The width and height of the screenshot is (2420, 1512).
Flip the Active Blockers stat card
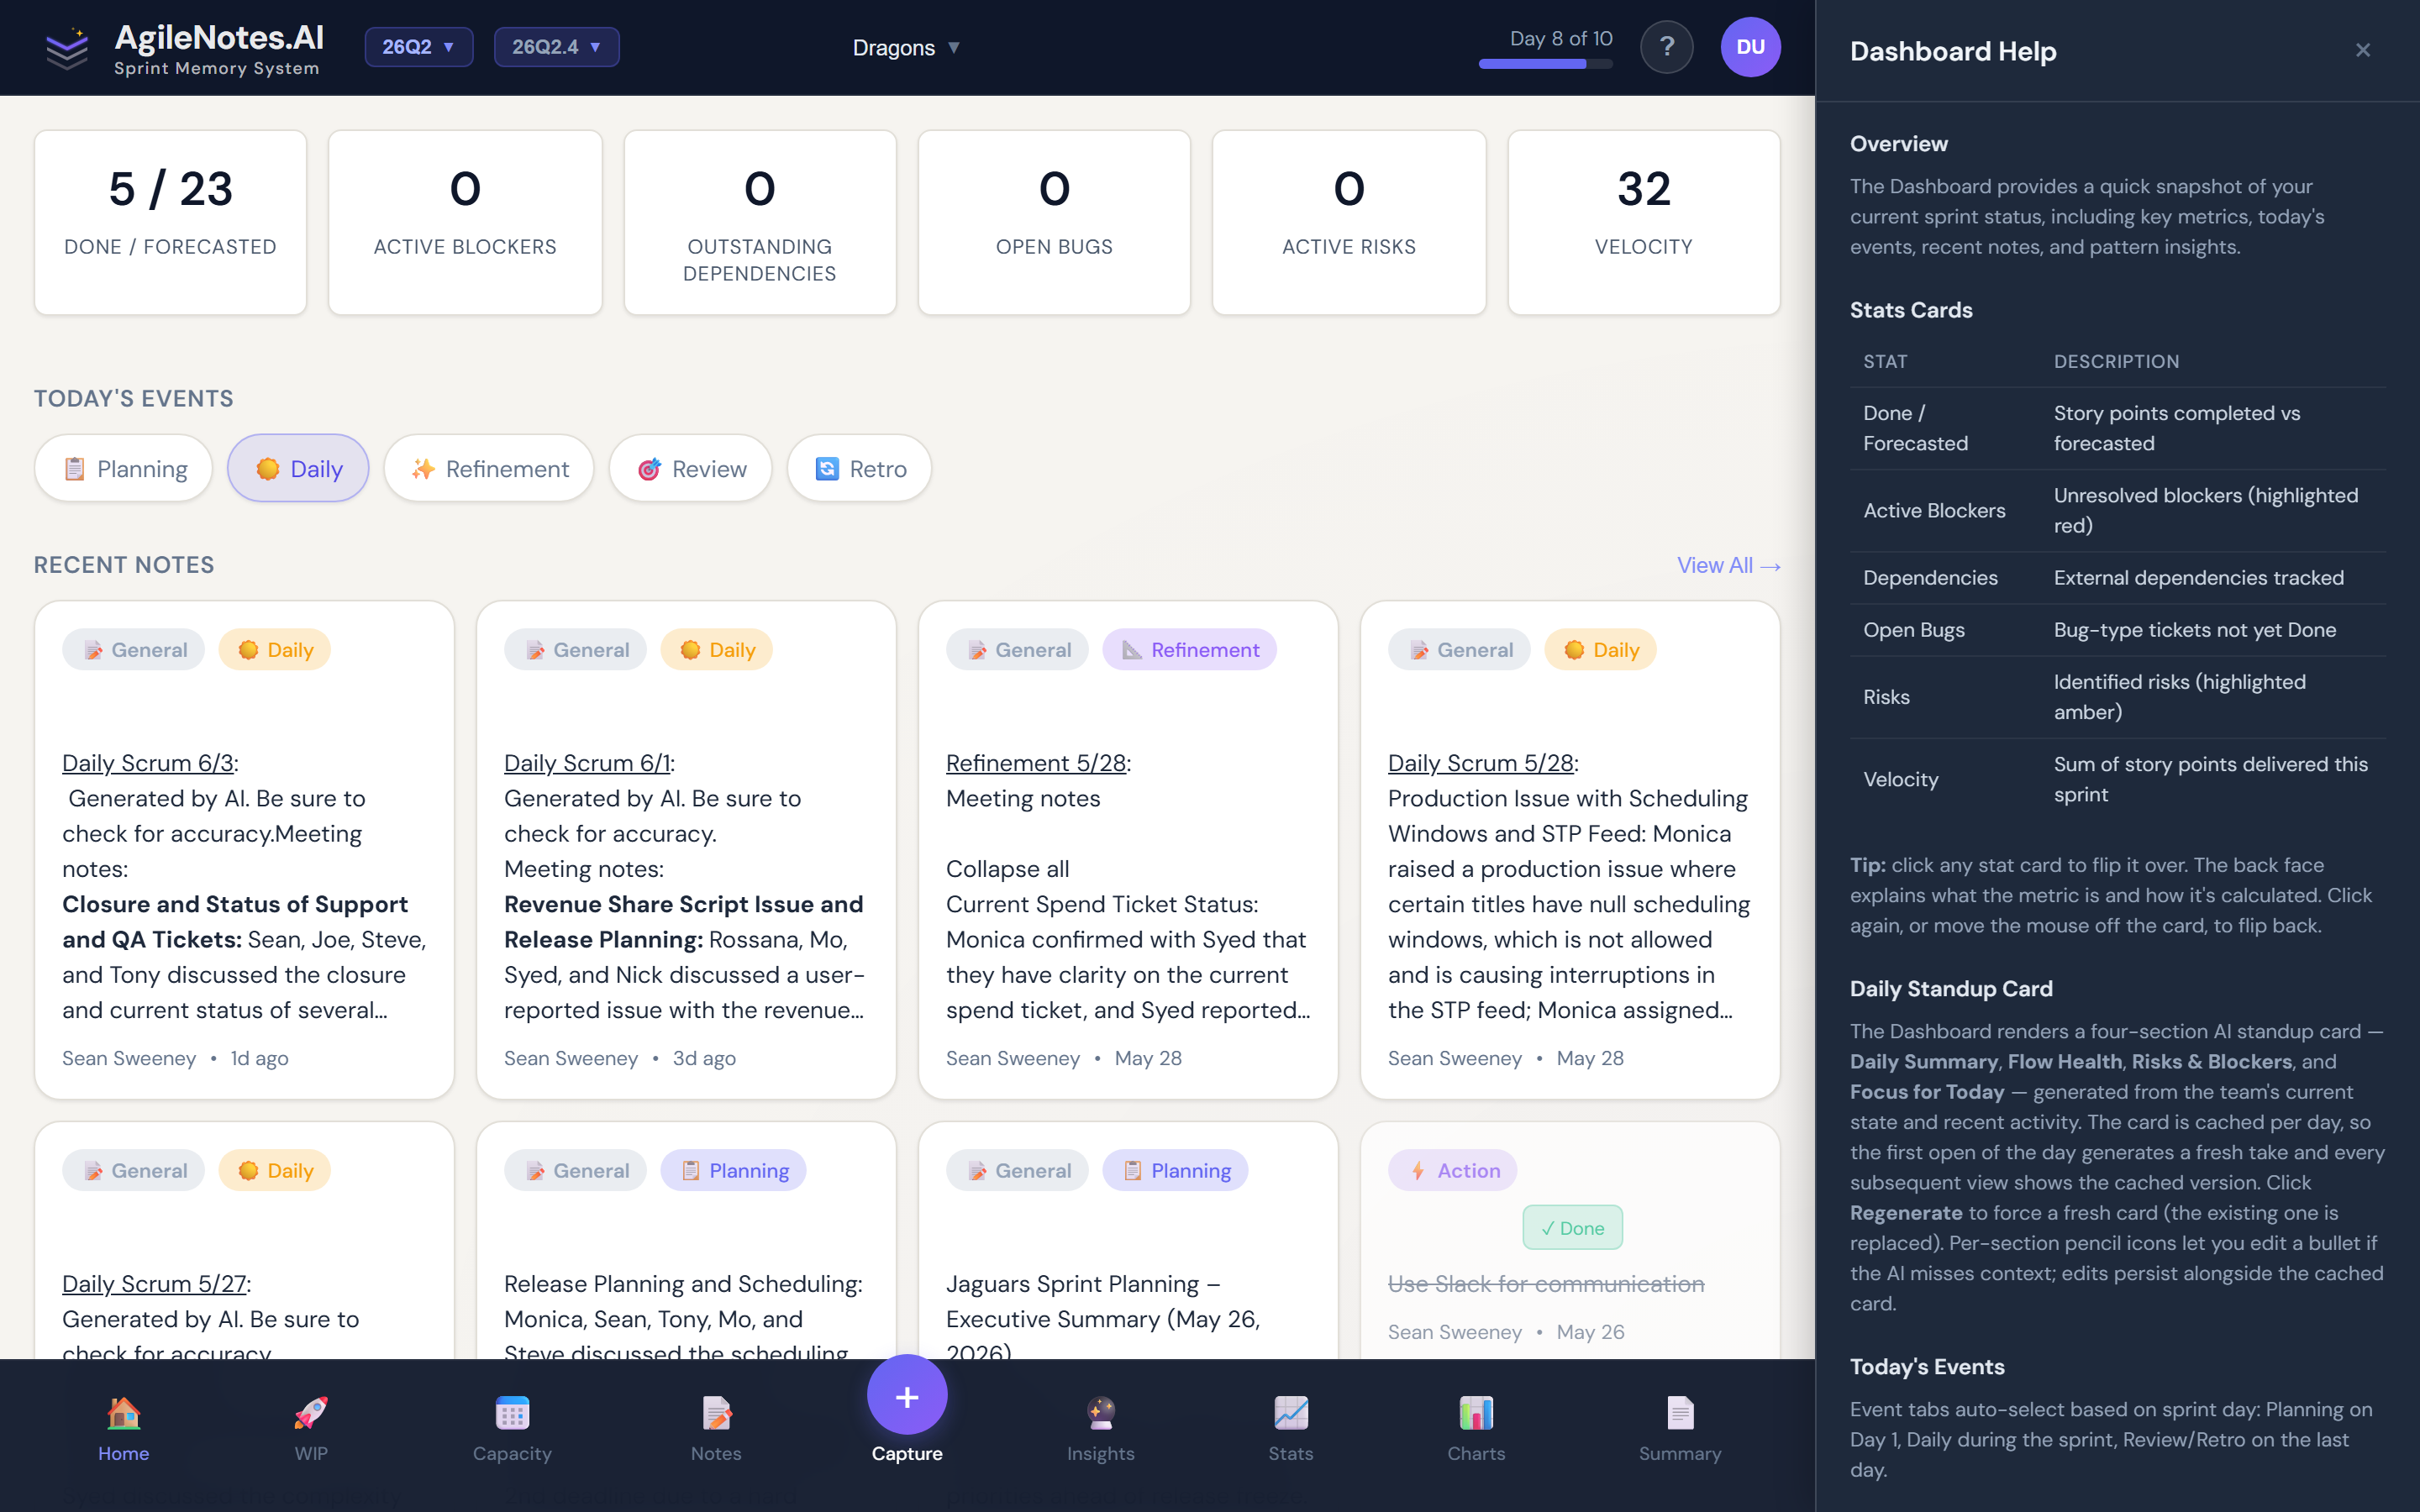click(465, 222)
